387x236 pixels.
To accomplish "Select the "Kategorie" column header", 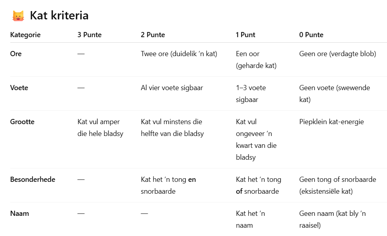I will 25,35.
